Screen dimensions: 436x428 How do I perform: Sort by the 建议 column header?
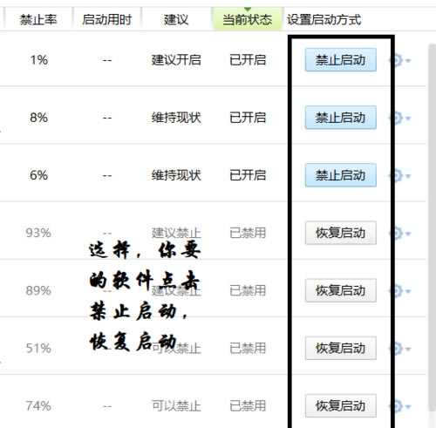click(x=176, y=19)
